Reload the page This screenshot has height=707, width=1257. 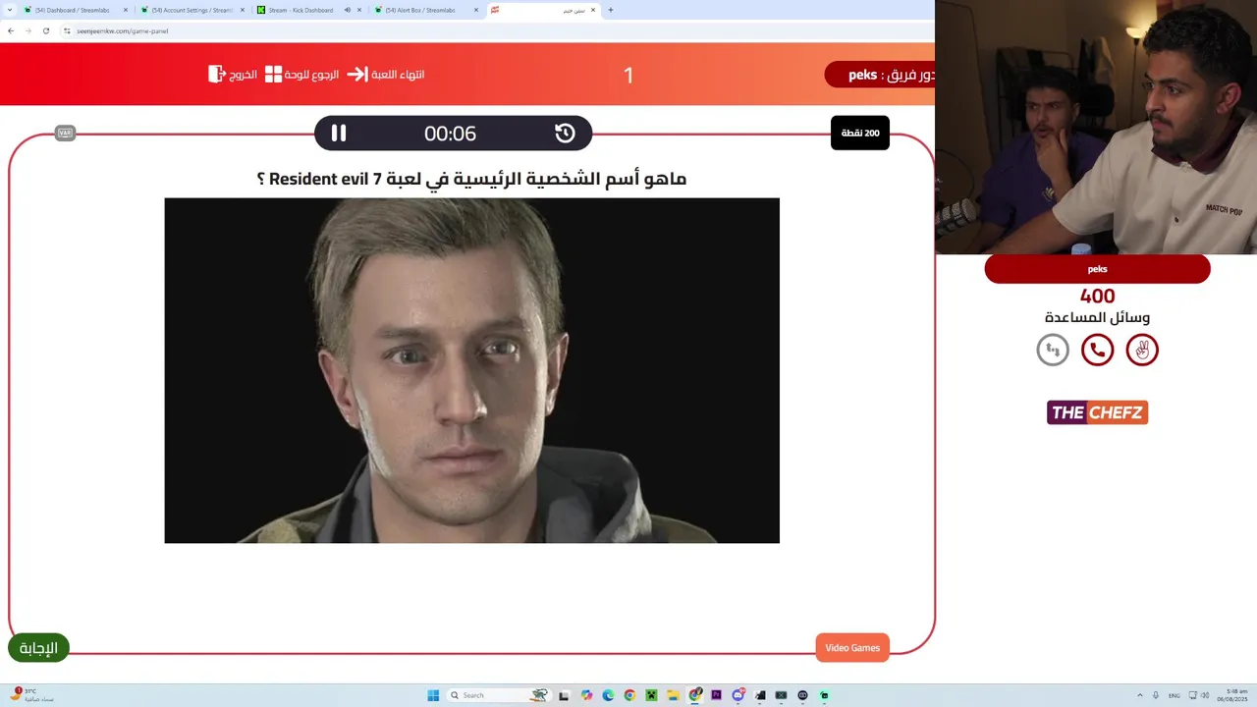(x=45, y=30)
